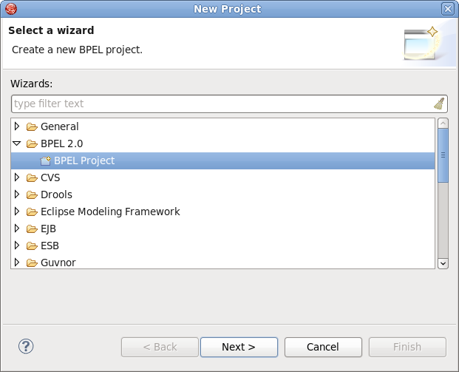
Task: Click the clear filter text broom icon
Action: [439, 104]
